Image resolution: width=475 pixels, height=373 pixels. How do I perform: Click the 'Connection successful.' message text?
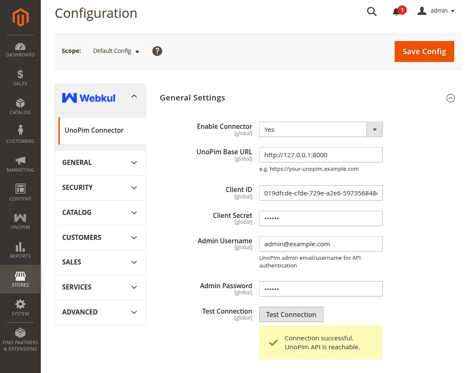coord(319,338)
